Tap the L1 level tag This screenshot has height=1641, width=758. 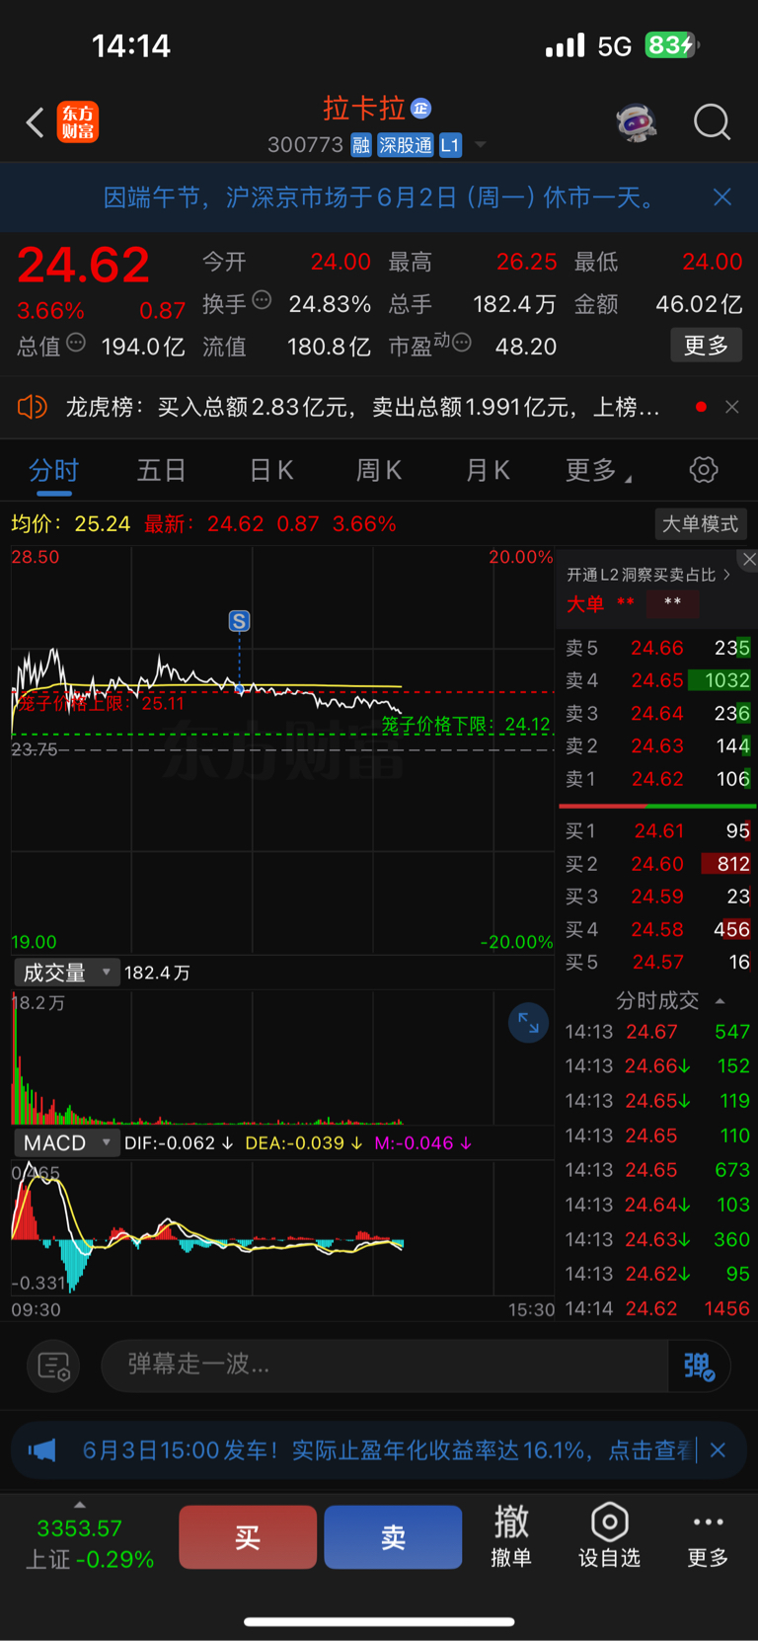(450, 145)
